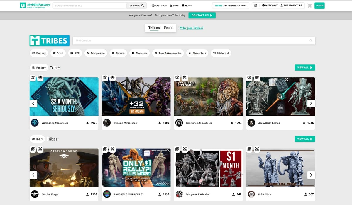The width and height of the screenshot is (352, 205).
Task: Click the Archvillain Games avatar icon
Action: pos(251,123)
